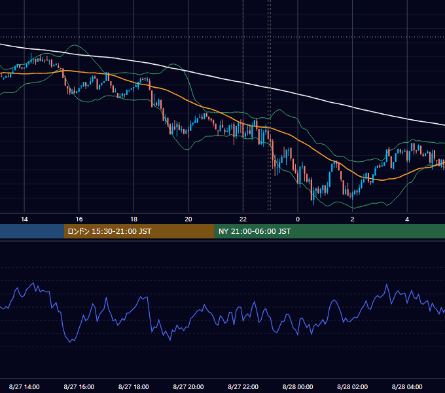Click the '8/28 04:00' date label
The width and height of the screenshot is (445, 393).
407,386
